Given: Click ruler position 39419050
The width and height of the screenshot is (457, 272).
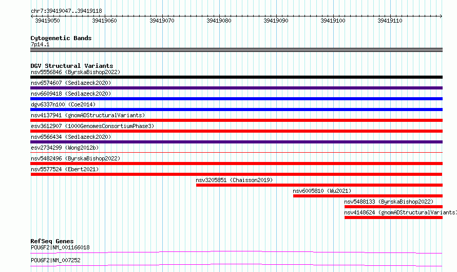Looking at the screenshot, I should (48, 21).
